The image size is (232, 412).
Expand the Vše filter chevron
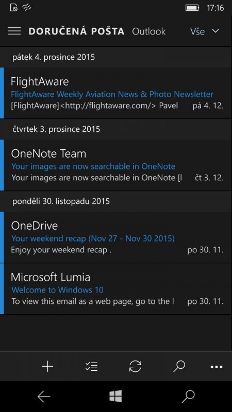tap(216, 31)
